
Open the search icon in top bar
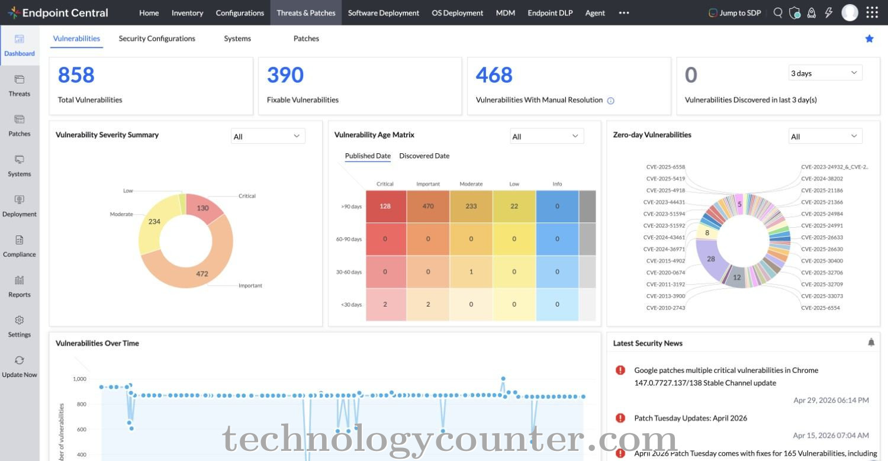coord(778,12)
